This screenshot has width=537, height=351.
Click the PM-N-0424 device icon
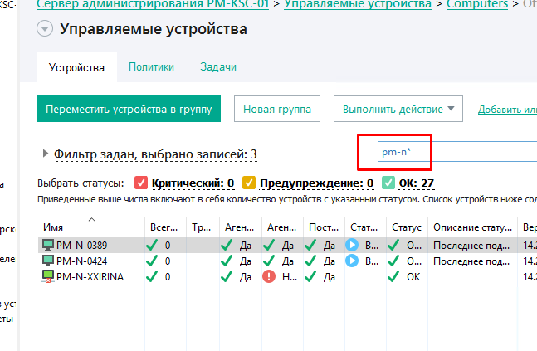click(x=48, y=261)
